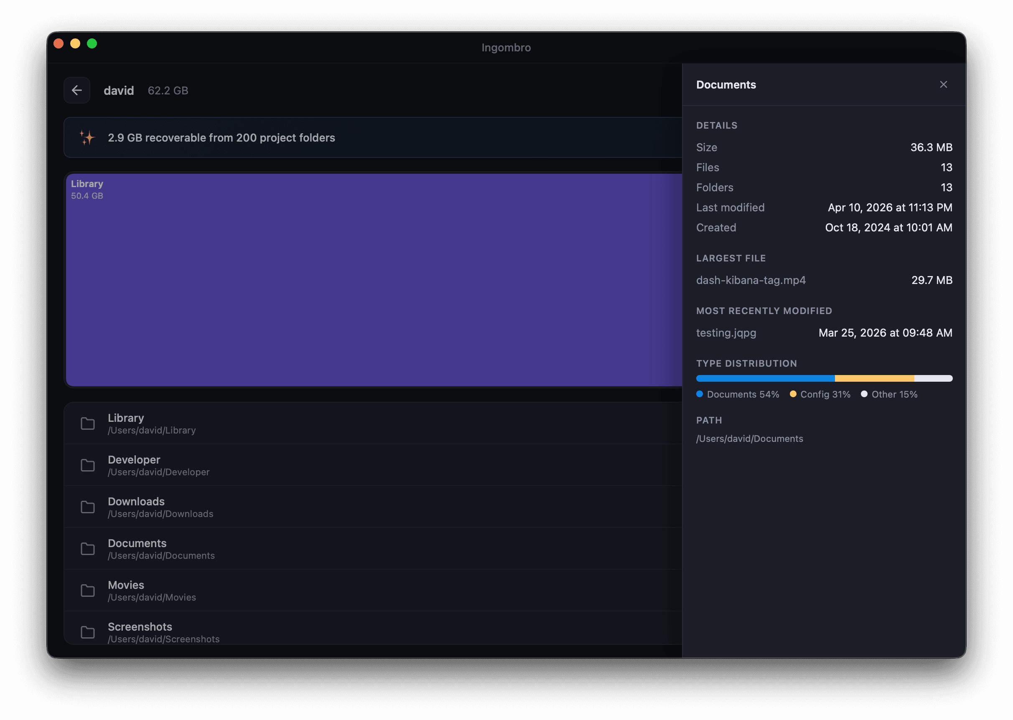Toggle the Documents 54% legend dot
The image size is (1013, 720).
700,394
